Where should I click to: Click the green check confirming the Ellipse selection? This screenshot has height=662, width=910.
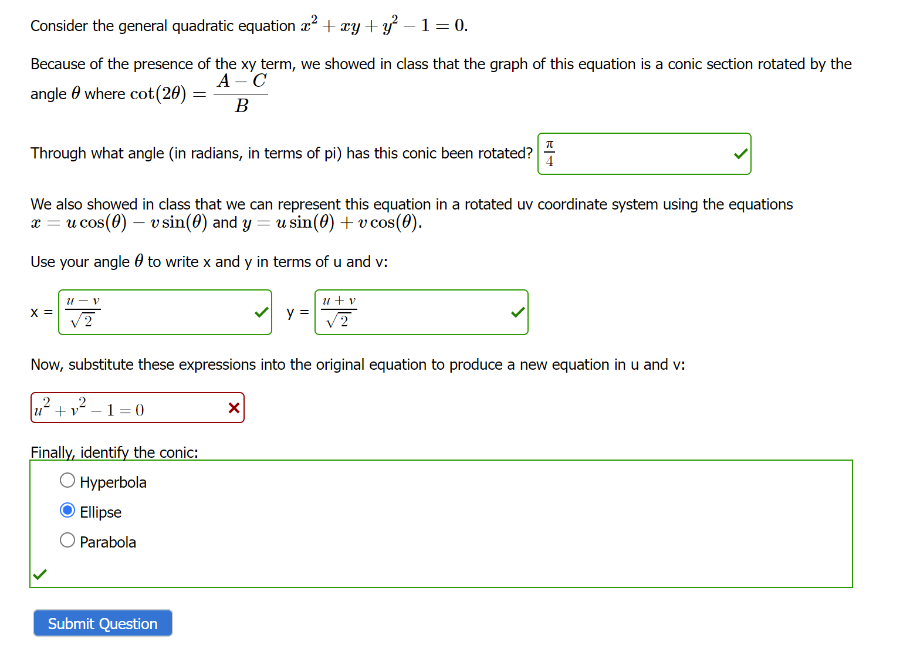[40, 574]
